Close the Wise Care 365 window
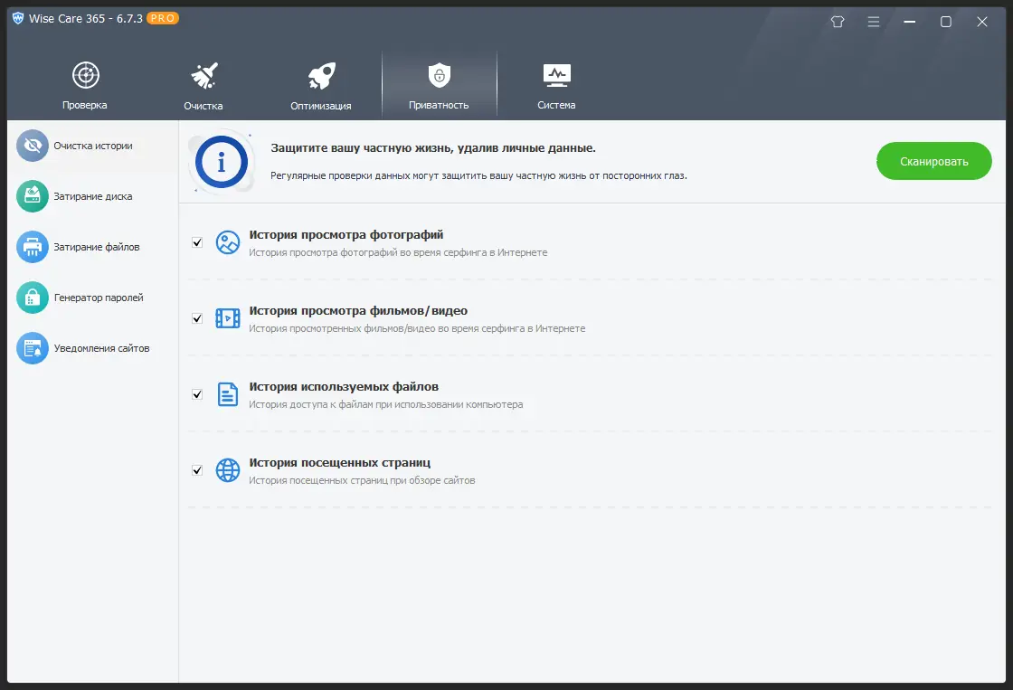The height and width of the screenshot is (690, 1013). [982, 22]
